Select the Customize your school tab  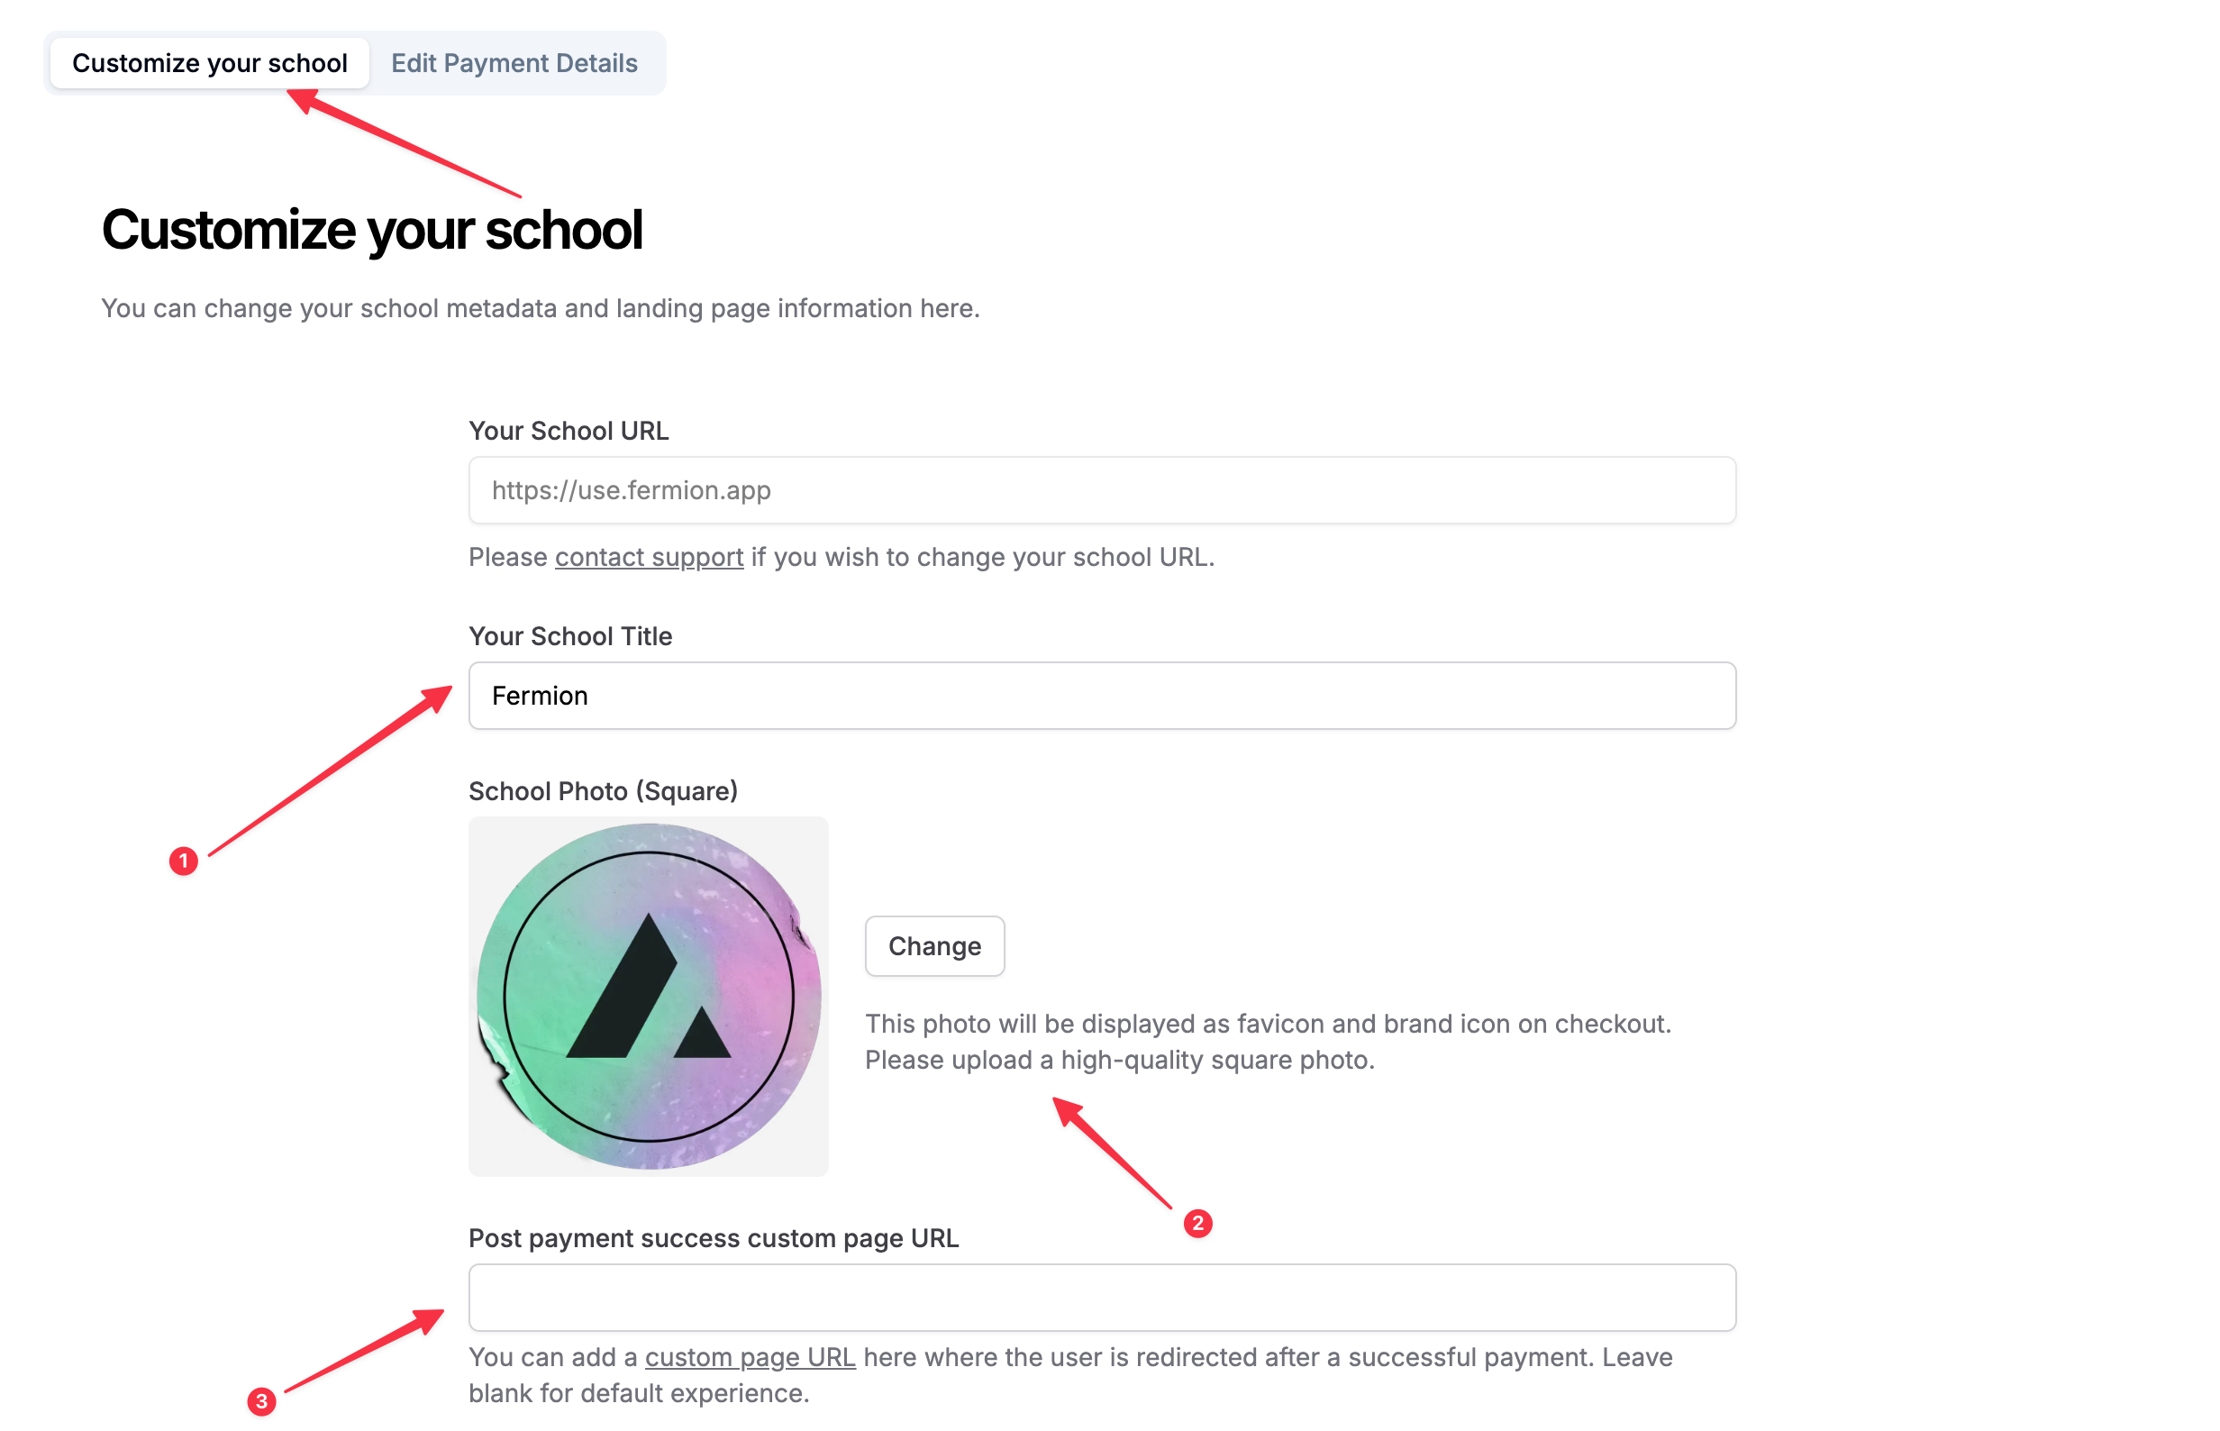[210, 63]
